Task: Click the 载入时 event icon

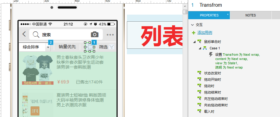Action: (x=199, y=112)
